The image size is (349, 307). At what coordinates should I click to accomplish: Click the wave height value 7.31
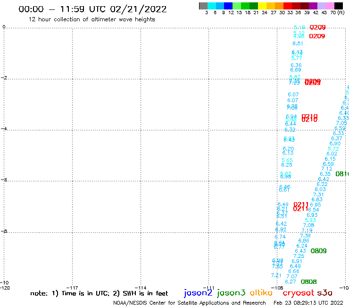click(318, 195)
